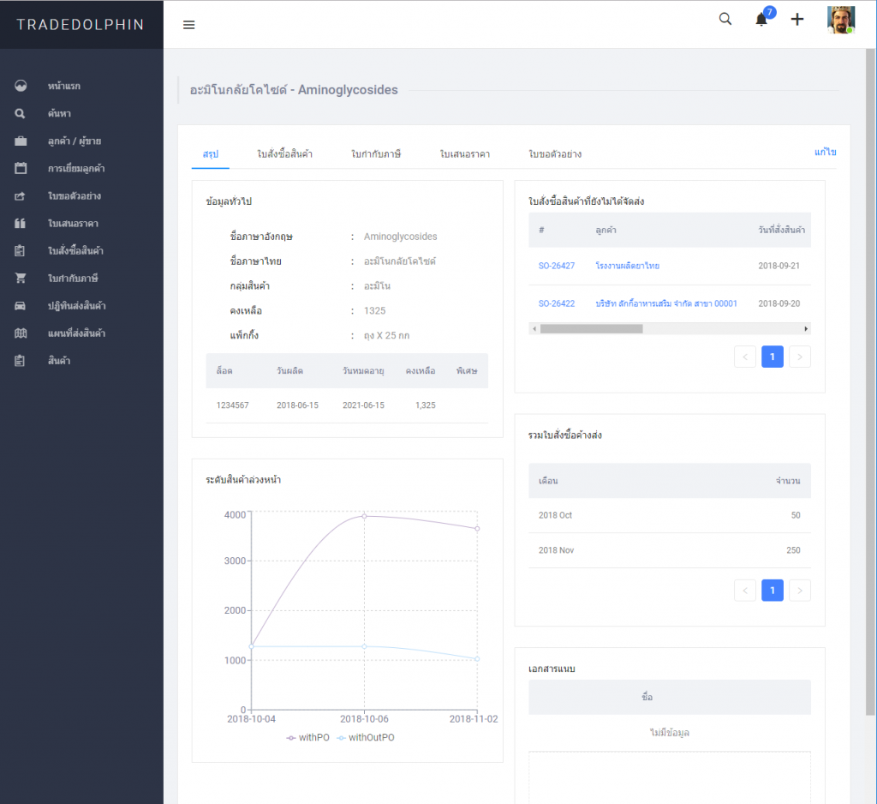Click the 2018 Oct row
This screenshot has width=877, height=804.
click(670, 515)
